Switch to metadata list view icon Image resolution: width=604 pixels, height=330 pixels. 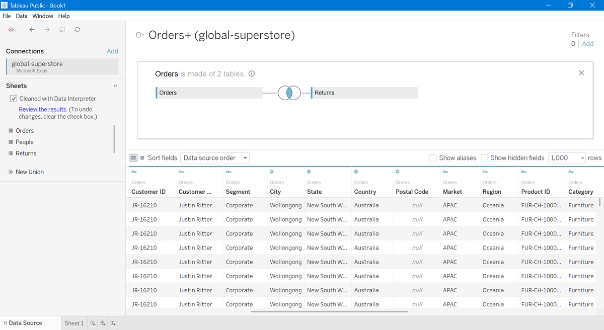click(x=142, y=157)
